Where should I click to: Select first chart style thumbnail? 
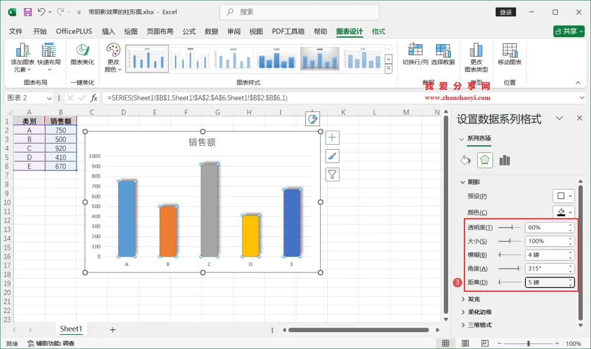pyautogui.click(x=147, y=58)
